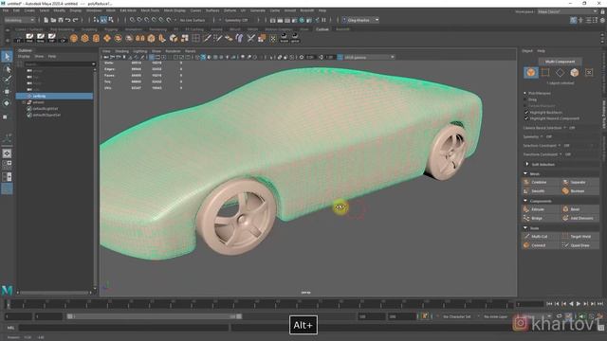Open the Mesh Tools menu
The image size is (607, 341).
150,10
